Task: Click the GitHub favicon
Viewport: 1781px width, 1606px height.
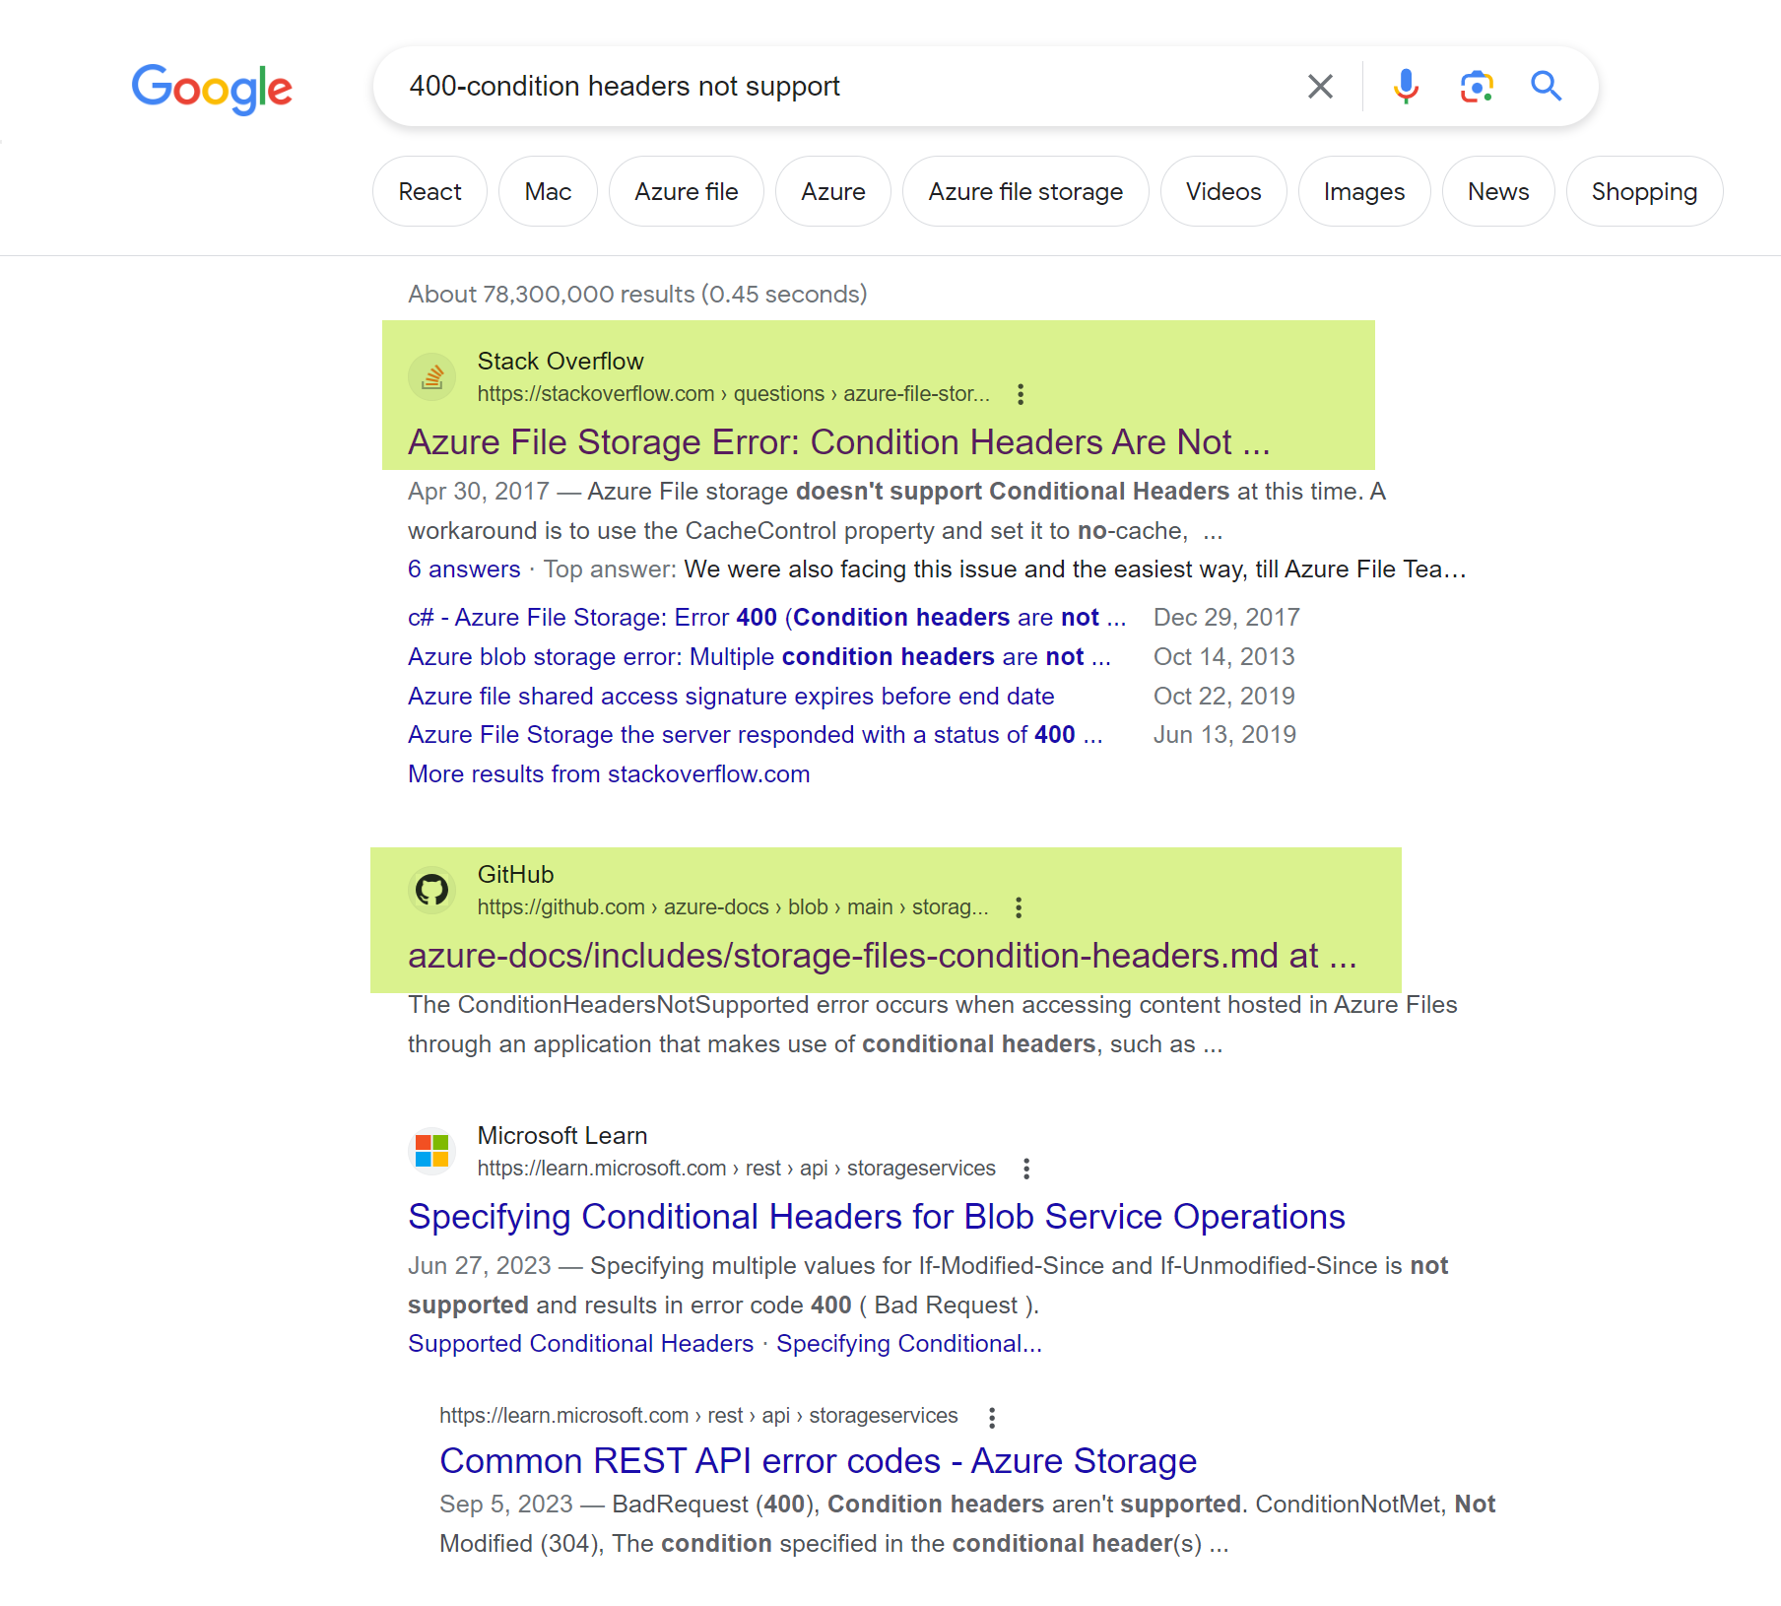Action: coord(431,891)
